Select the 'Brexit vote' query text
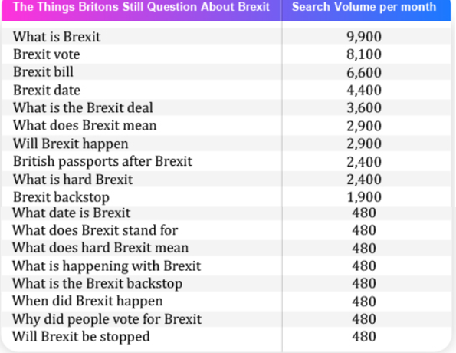The image size is (456, 353). [47, 54]
